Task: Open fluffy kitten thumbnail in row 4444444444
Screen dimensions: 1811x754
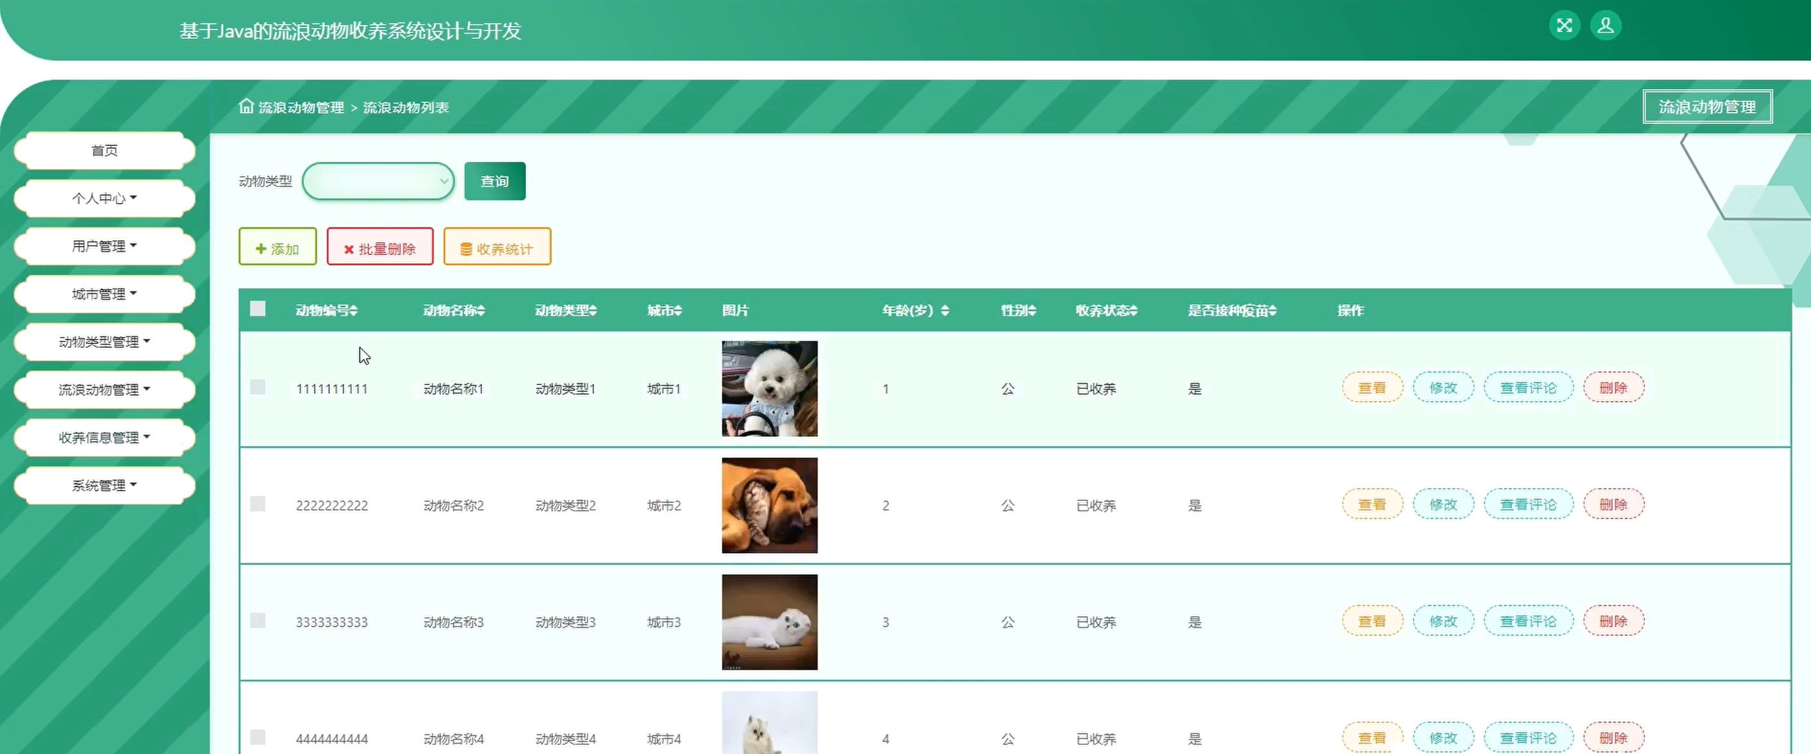Action: (x=770, y=723)
